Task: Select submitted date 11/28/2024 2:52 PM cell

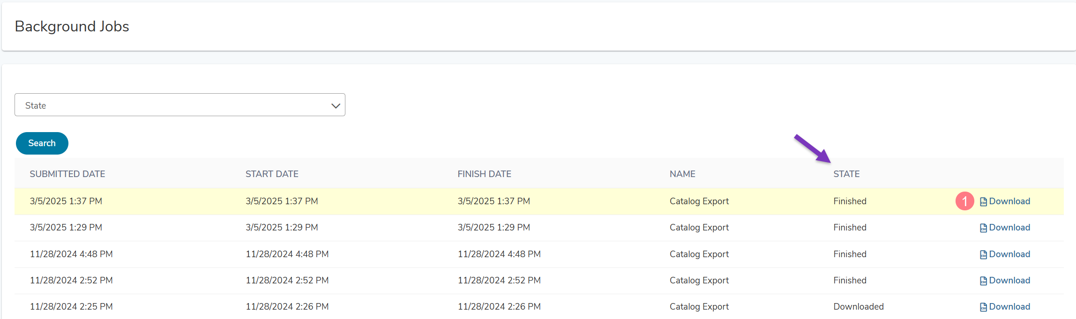Action: click(x=71, y=280)
